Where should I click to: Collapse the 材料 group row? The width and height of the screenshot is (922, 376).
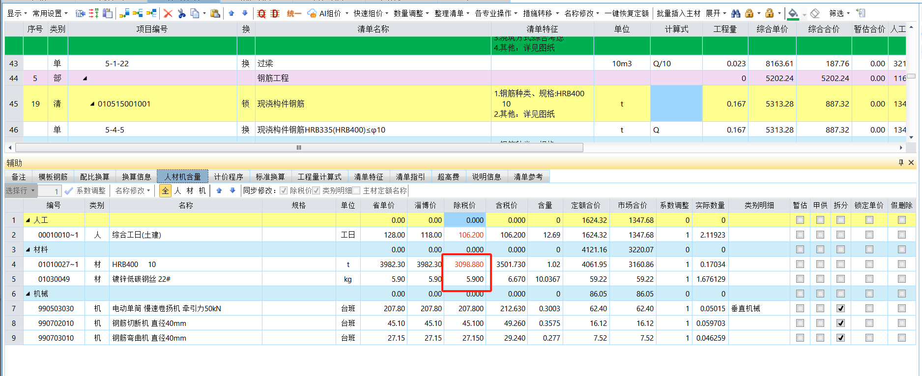click(x=28, y=250)
